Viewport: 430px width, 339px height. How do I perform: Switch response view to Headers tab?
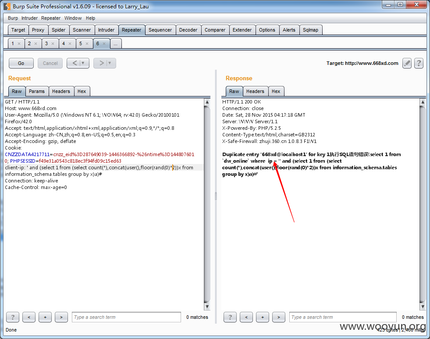(255, 91)
